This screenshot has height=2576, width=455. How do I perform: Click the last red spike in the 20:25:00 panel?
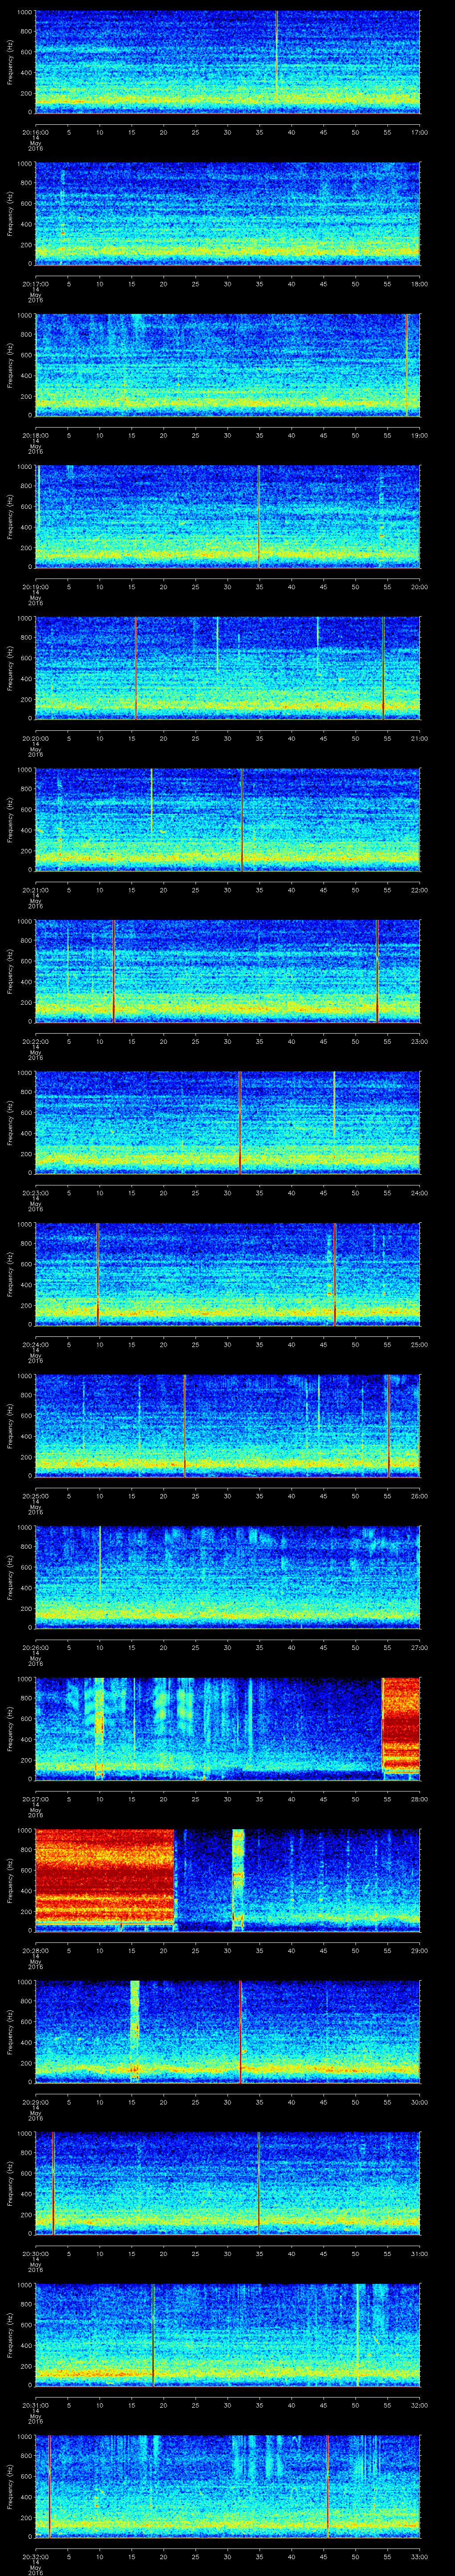[388, 1424]
